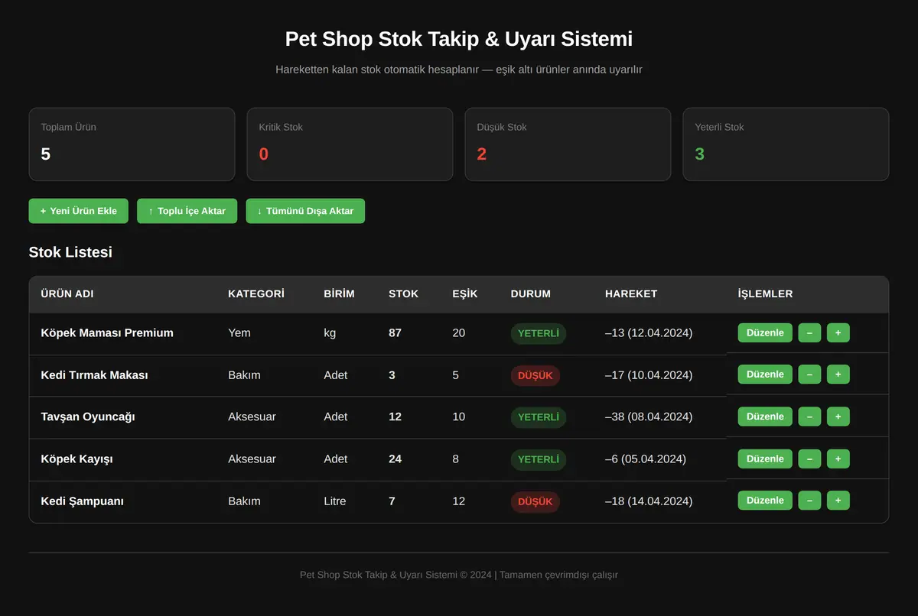Click the Yeni Ürün Ekle button
This screenshot has width=918, height=616.
click(x=78, y=211)
